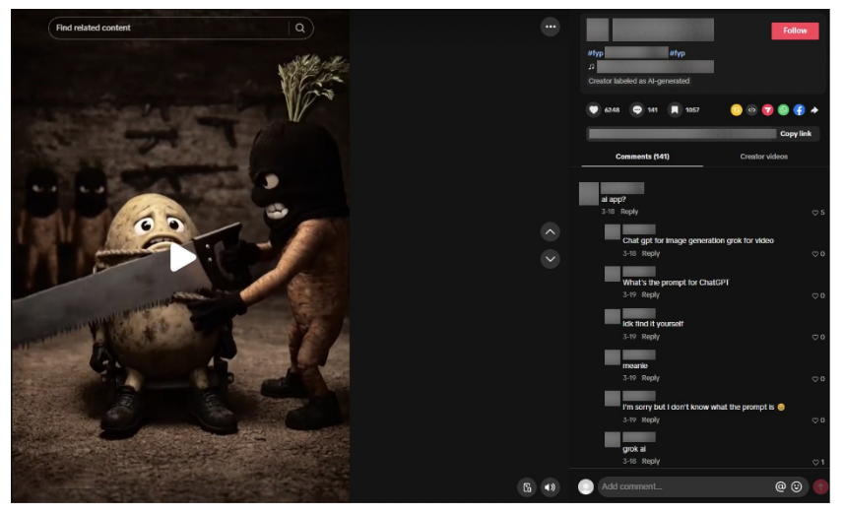Focus the Add comment field
Viewport: 843px width, 514px height.
[x=683, y=486]
